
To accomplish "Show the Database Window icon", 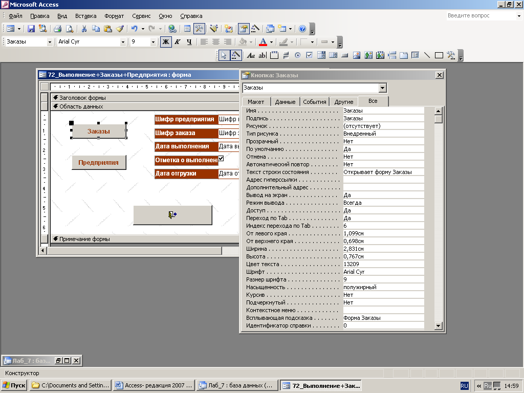I will point(270,29).
